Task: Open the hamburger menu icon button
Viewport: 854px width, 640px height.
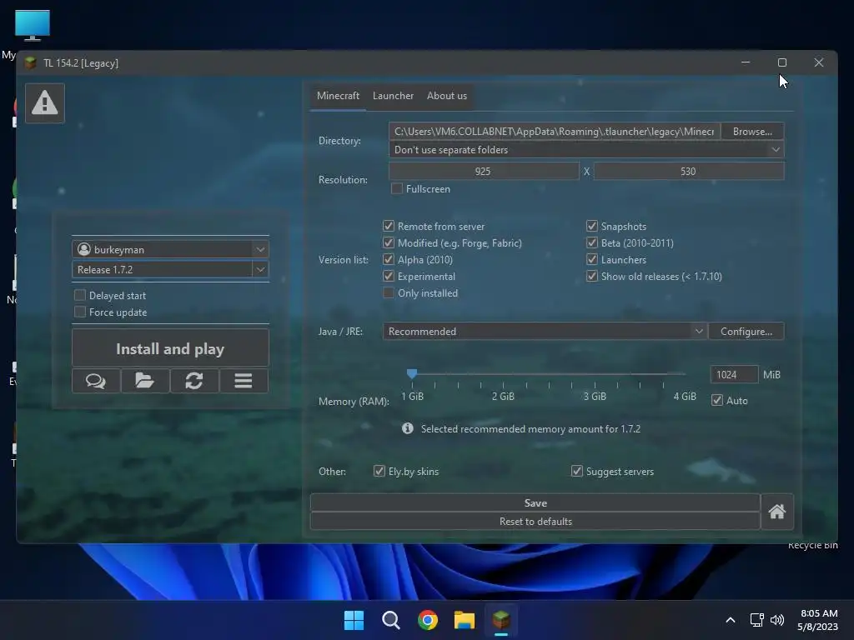Action: [x=244, y=380]
